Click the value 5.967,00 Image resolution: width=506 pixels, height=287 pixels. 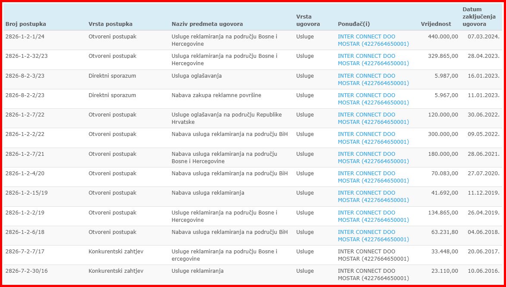point(446,95)
